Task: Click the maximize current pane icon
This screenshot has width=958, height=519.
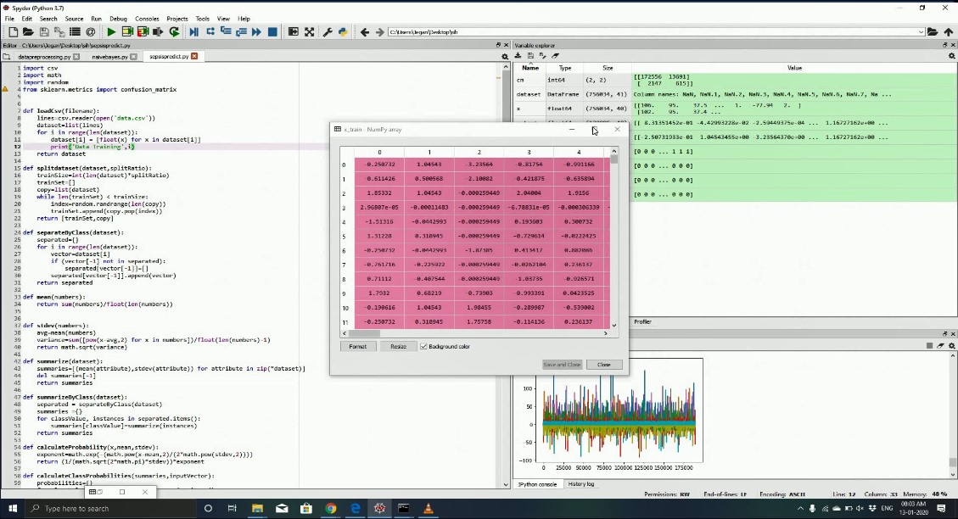Action: click(293, 32)
